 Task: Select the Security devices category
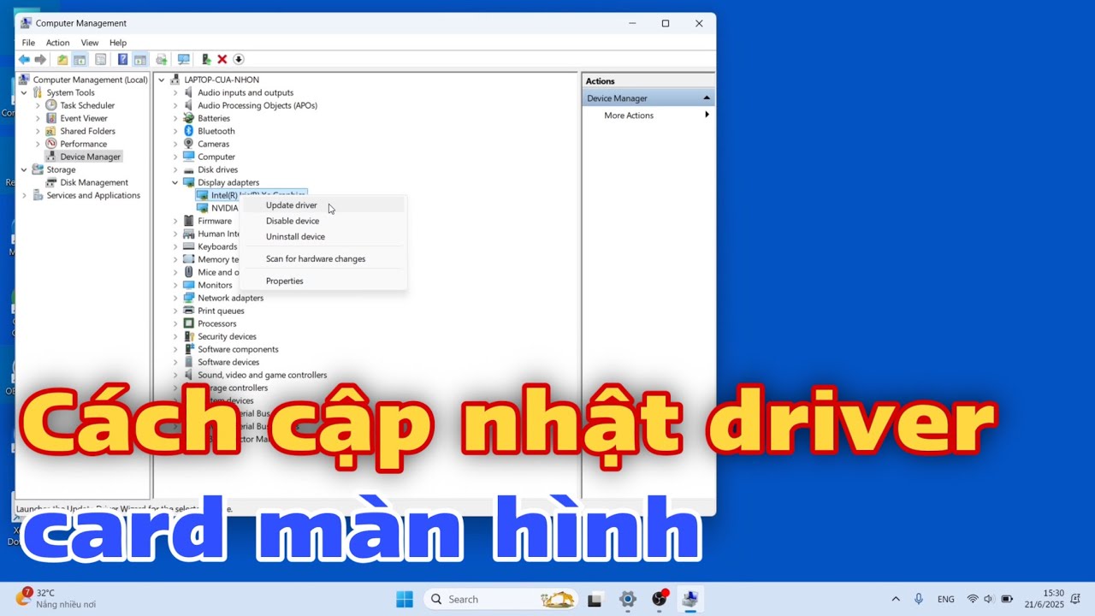pyautogui.click(x=227, y=336)
